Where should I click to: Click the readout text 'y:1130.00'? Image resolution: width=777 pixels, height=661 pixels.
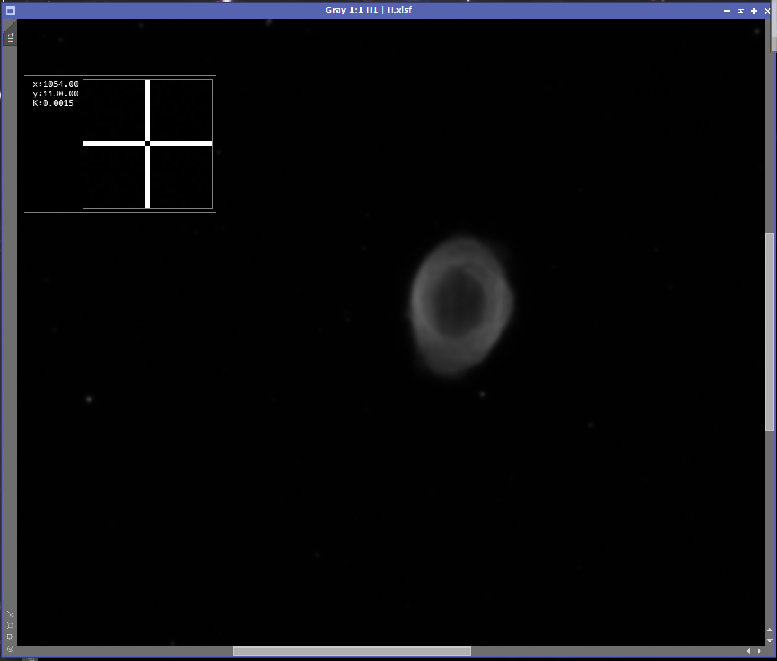(x=56, y=94)
